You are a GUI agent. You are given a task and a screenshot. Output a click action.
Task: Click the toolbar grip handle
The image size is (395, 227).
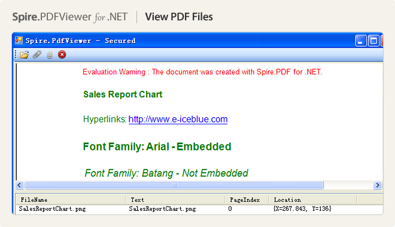click(x=16, y=54)
